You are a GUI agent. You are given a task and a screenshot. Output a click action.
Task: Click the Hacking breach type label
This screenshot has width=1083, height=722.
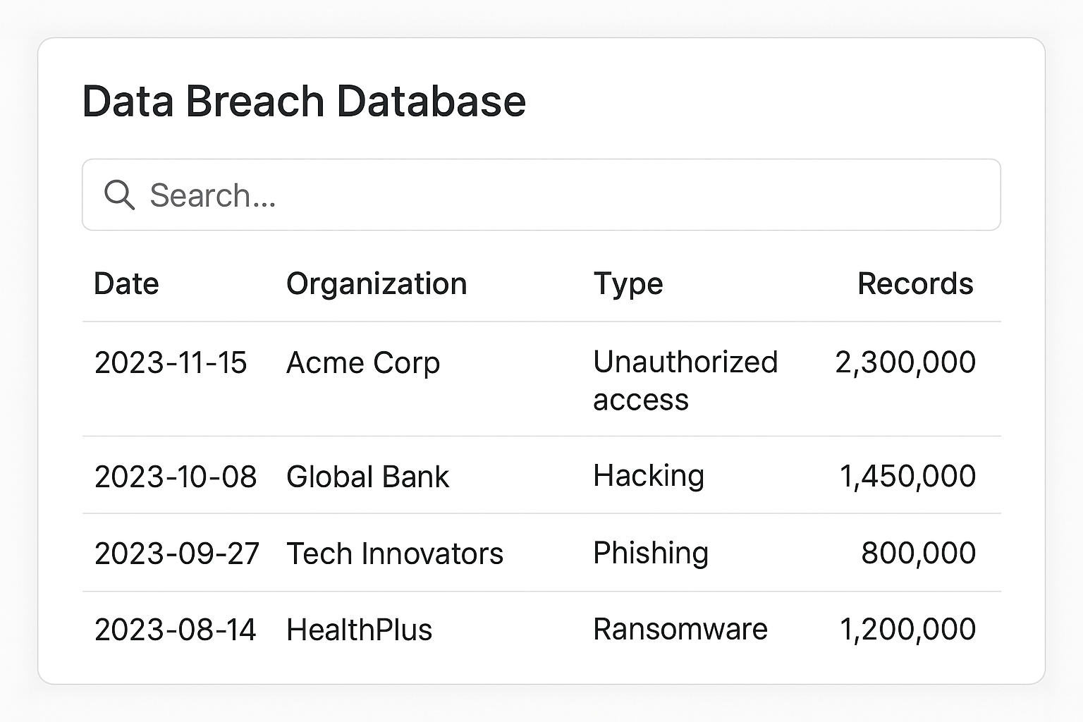(x=649, y=476)
